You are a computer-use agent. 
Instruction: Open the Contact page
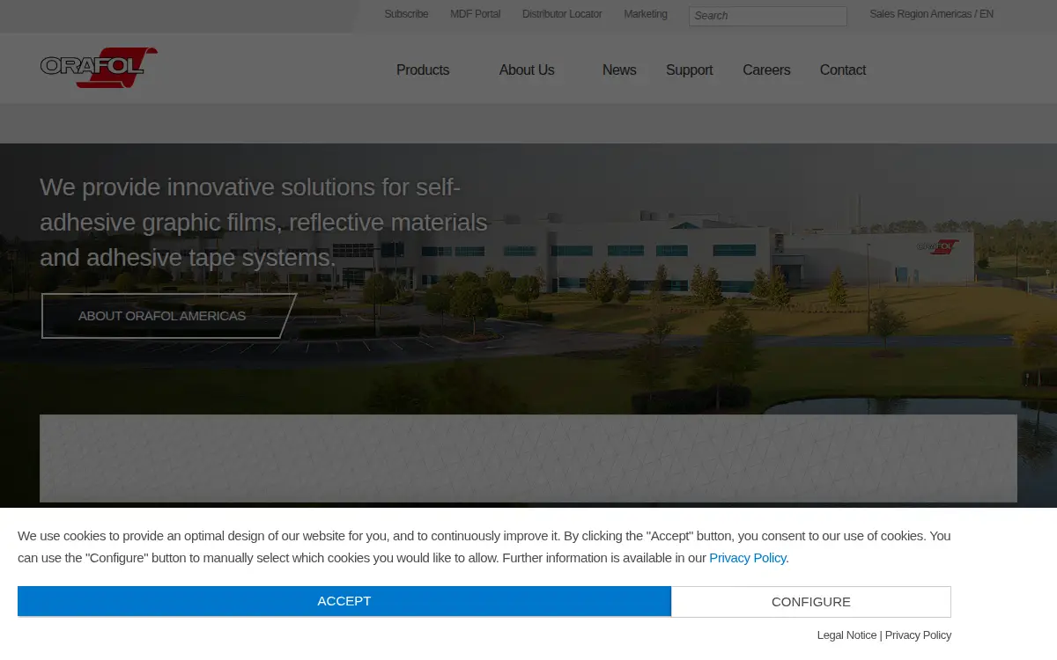point(843,70)
